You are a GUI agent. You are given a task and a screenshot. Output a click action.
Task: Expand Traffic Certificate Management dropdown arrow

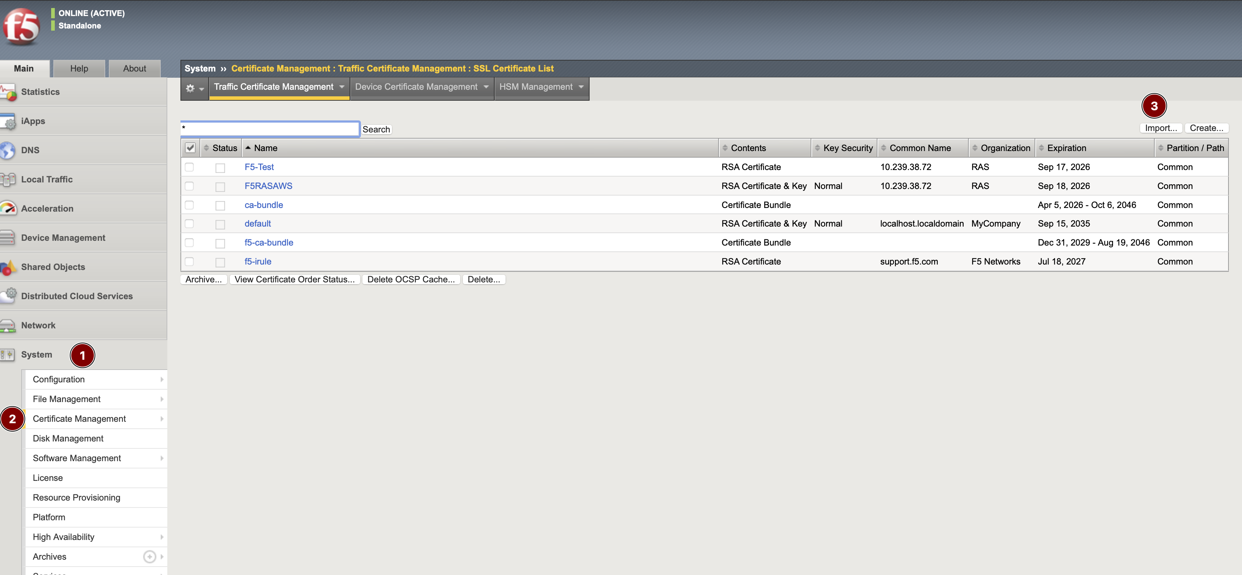click(342, 87)
